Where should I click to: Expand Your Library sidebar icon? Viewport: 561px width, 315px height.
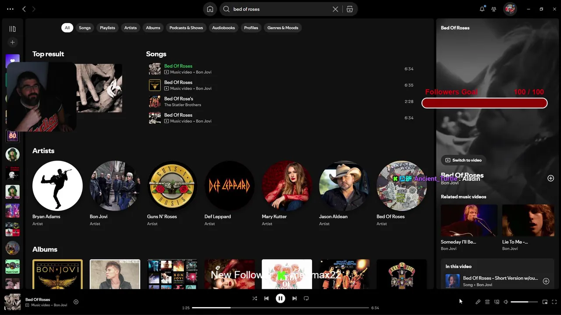pos(12,29)
